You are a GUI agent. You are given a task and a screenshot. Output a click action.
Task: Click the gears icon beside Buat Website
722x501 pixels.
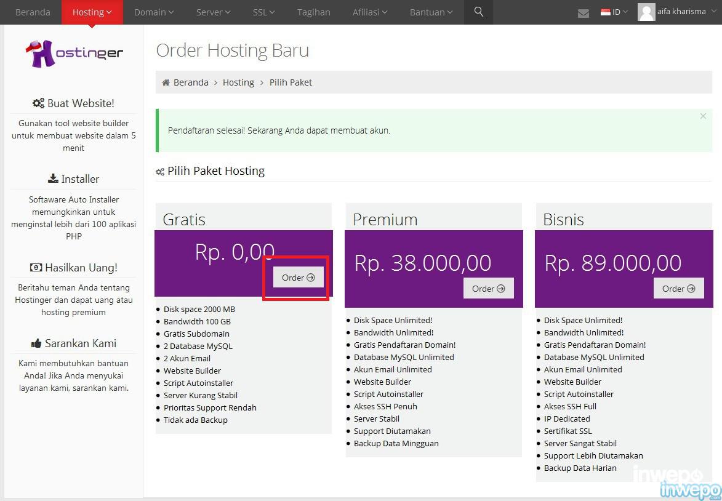click(39, 103)
